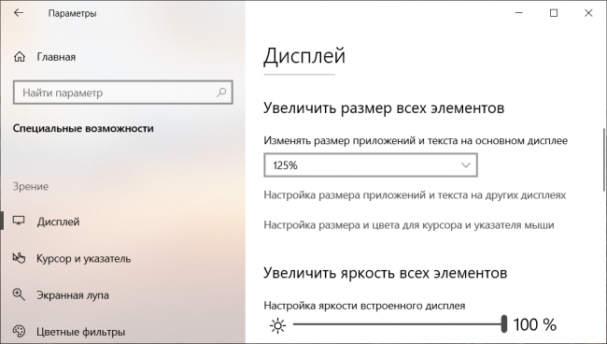Click the vertical scrollbar thumb
Viewport: 607px width, 344px height.
coord(603,159)
